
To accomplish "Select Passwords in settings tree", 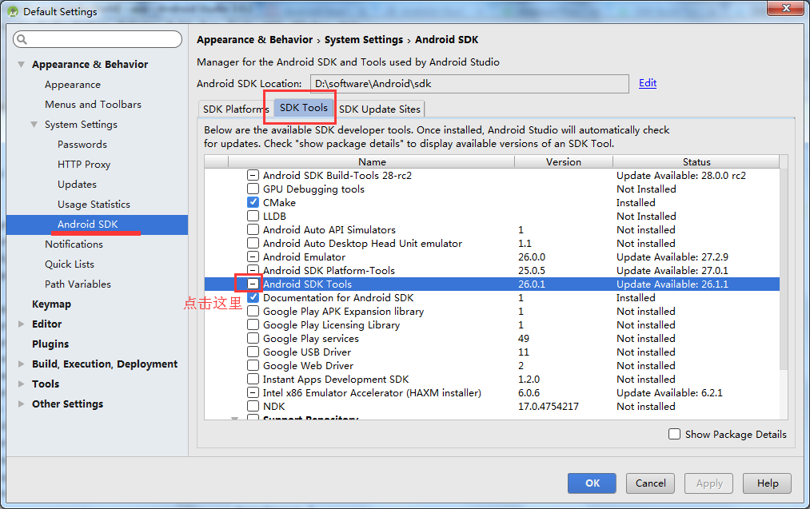I will 82,145.
